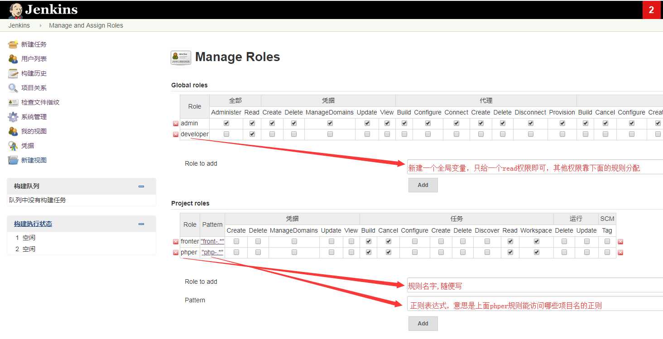Viewport: 663px width, 339px height.
Task: Open Manage and Assign Roles breadcrumb
Action: [86, 25]
